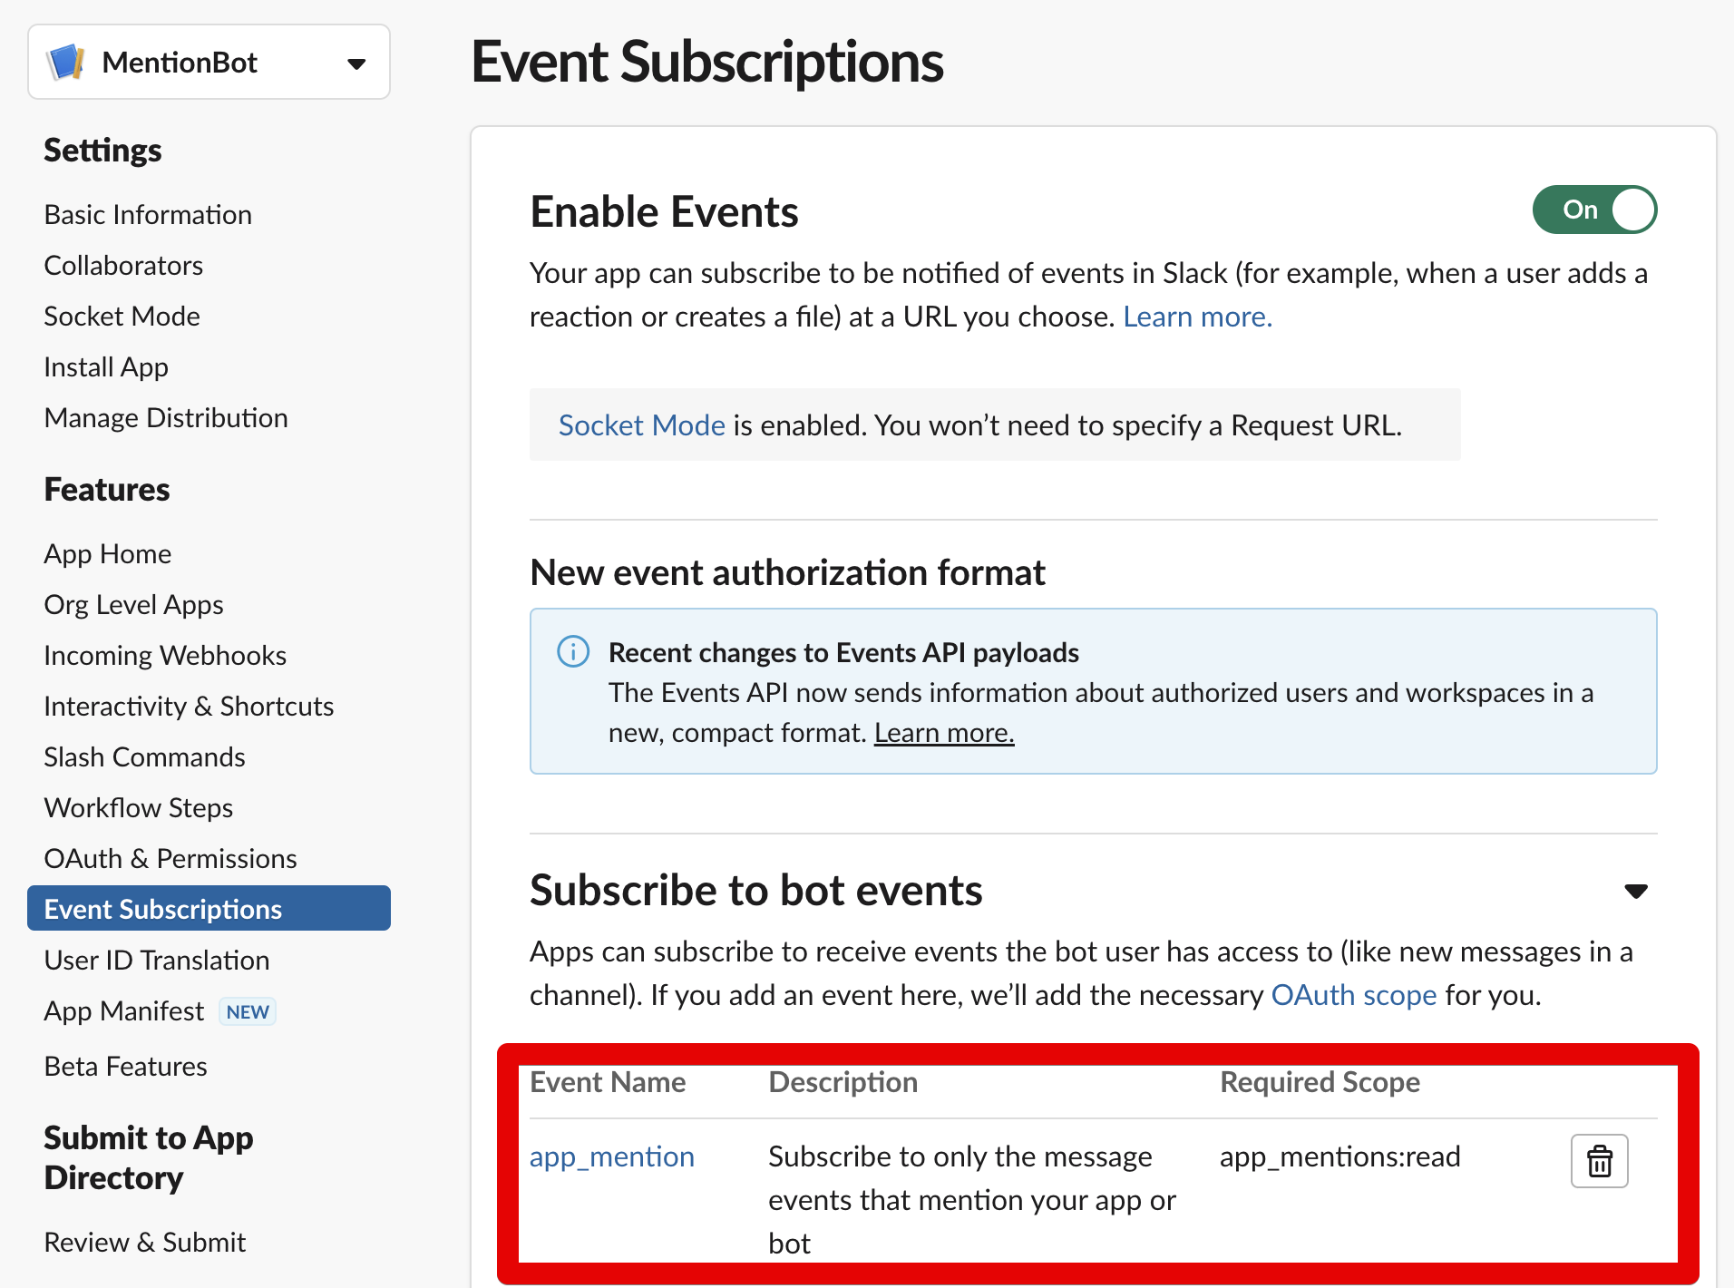1734x1288 pixels.
Task: Click Submit to App Directory heading
Action: coord(149,1158)
